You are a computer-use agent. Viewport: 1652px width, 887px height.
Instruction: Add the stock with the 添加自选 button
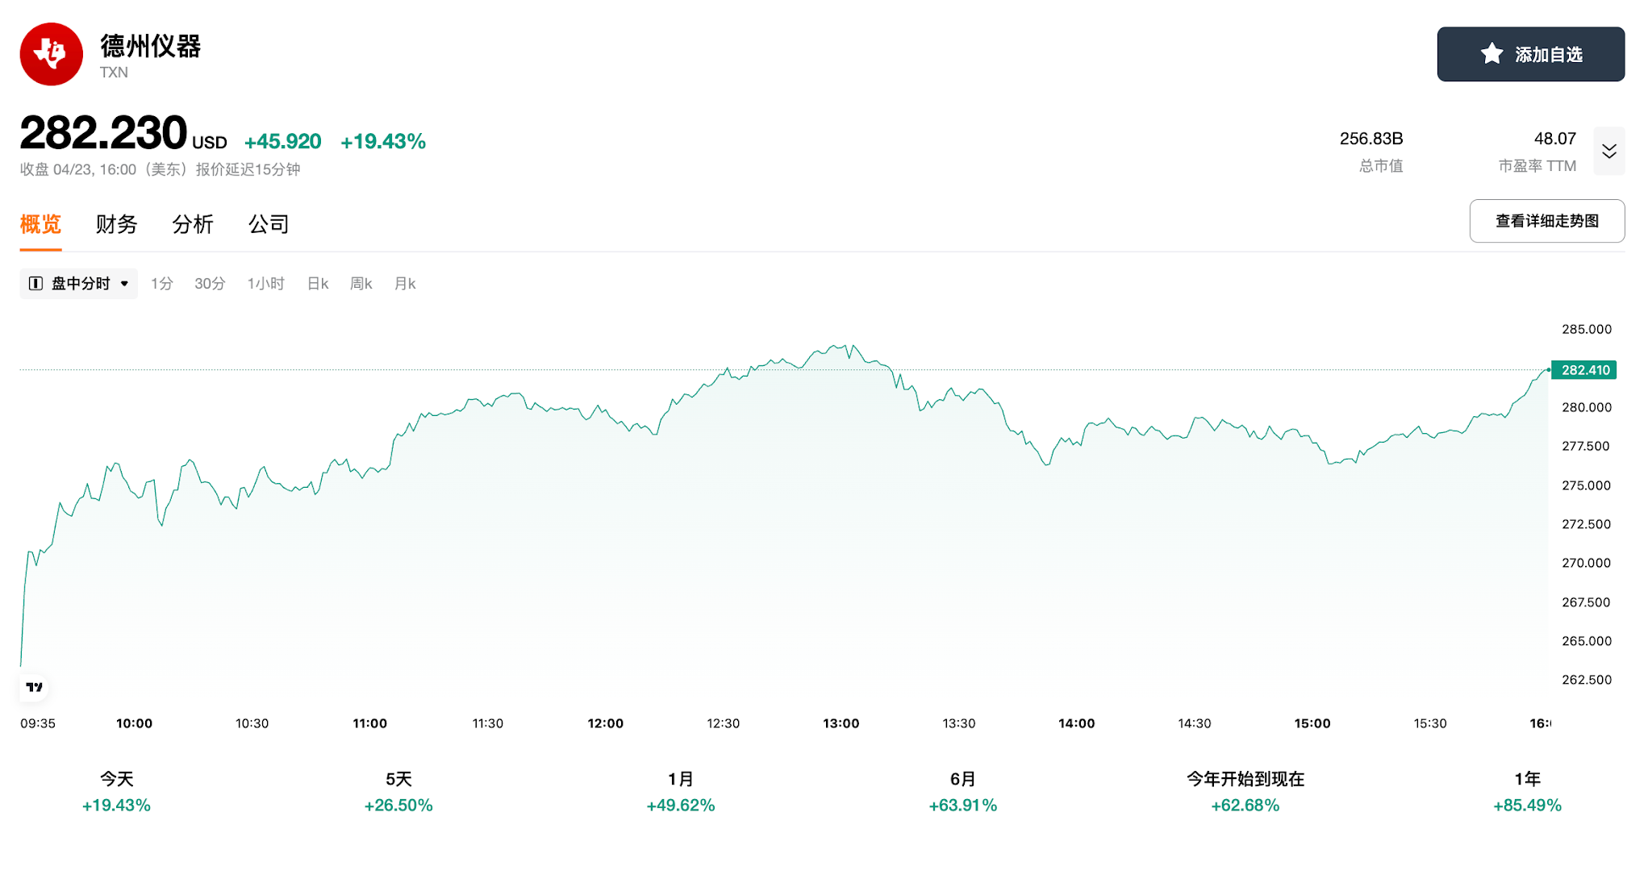(x=1530, y=54)
